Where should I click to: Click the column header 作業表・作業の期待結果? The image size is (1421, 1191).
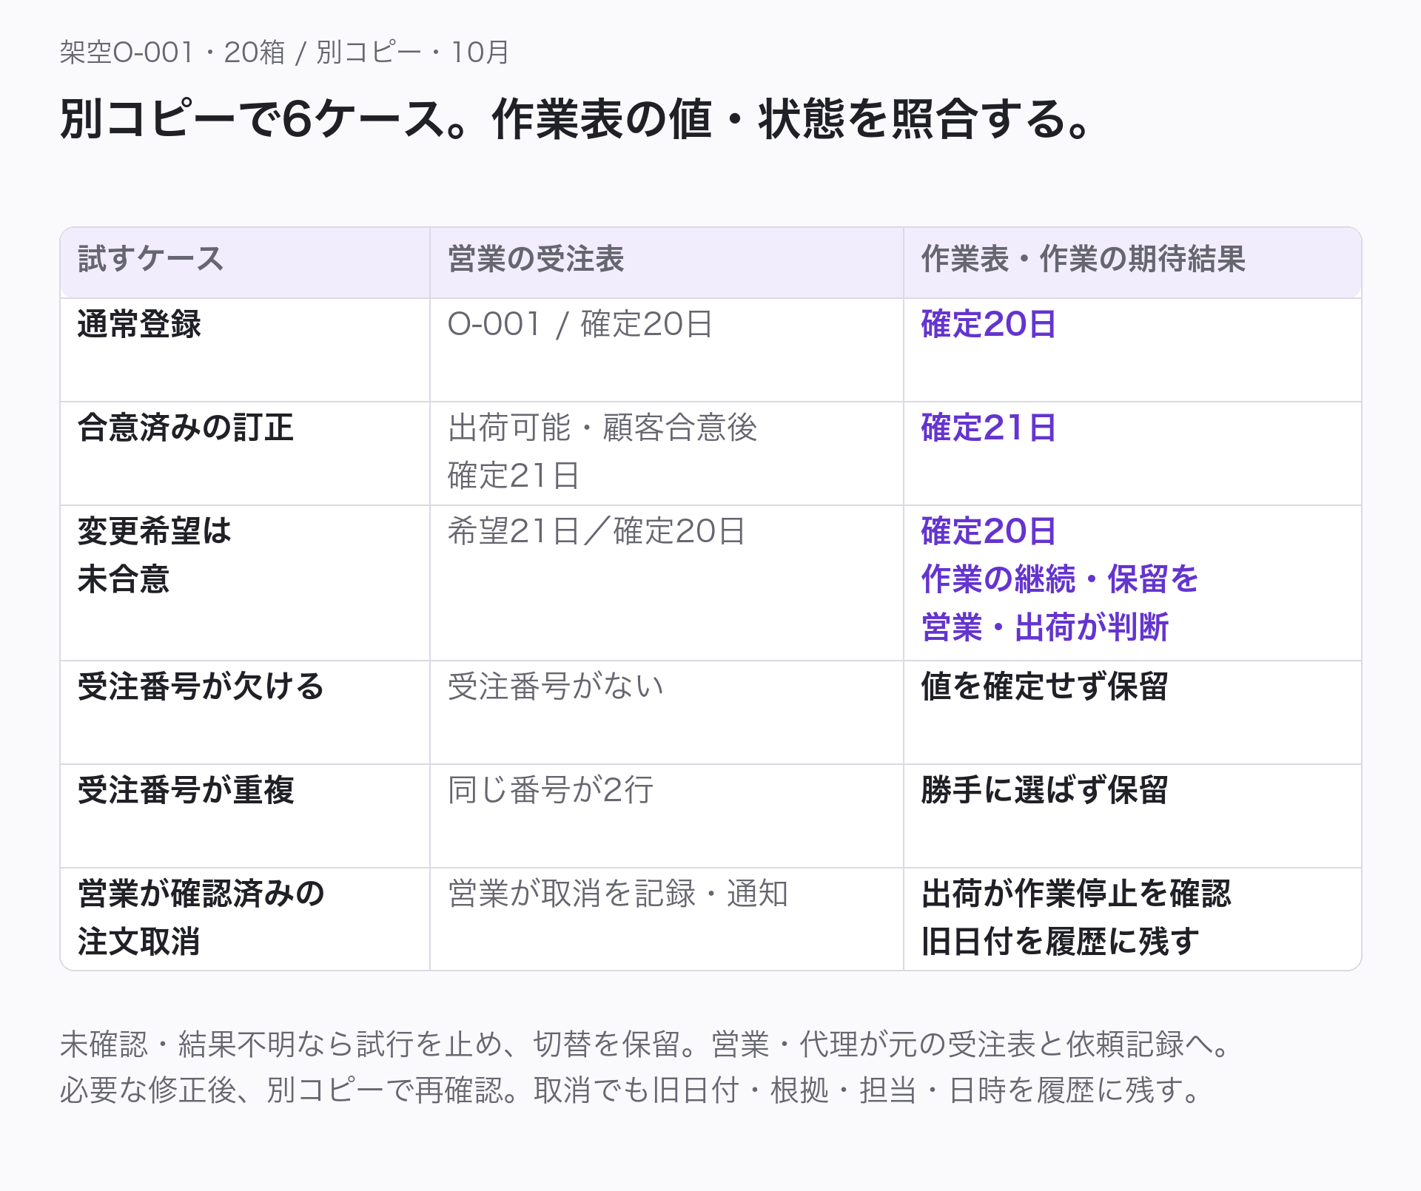[x=1084, y=259]
